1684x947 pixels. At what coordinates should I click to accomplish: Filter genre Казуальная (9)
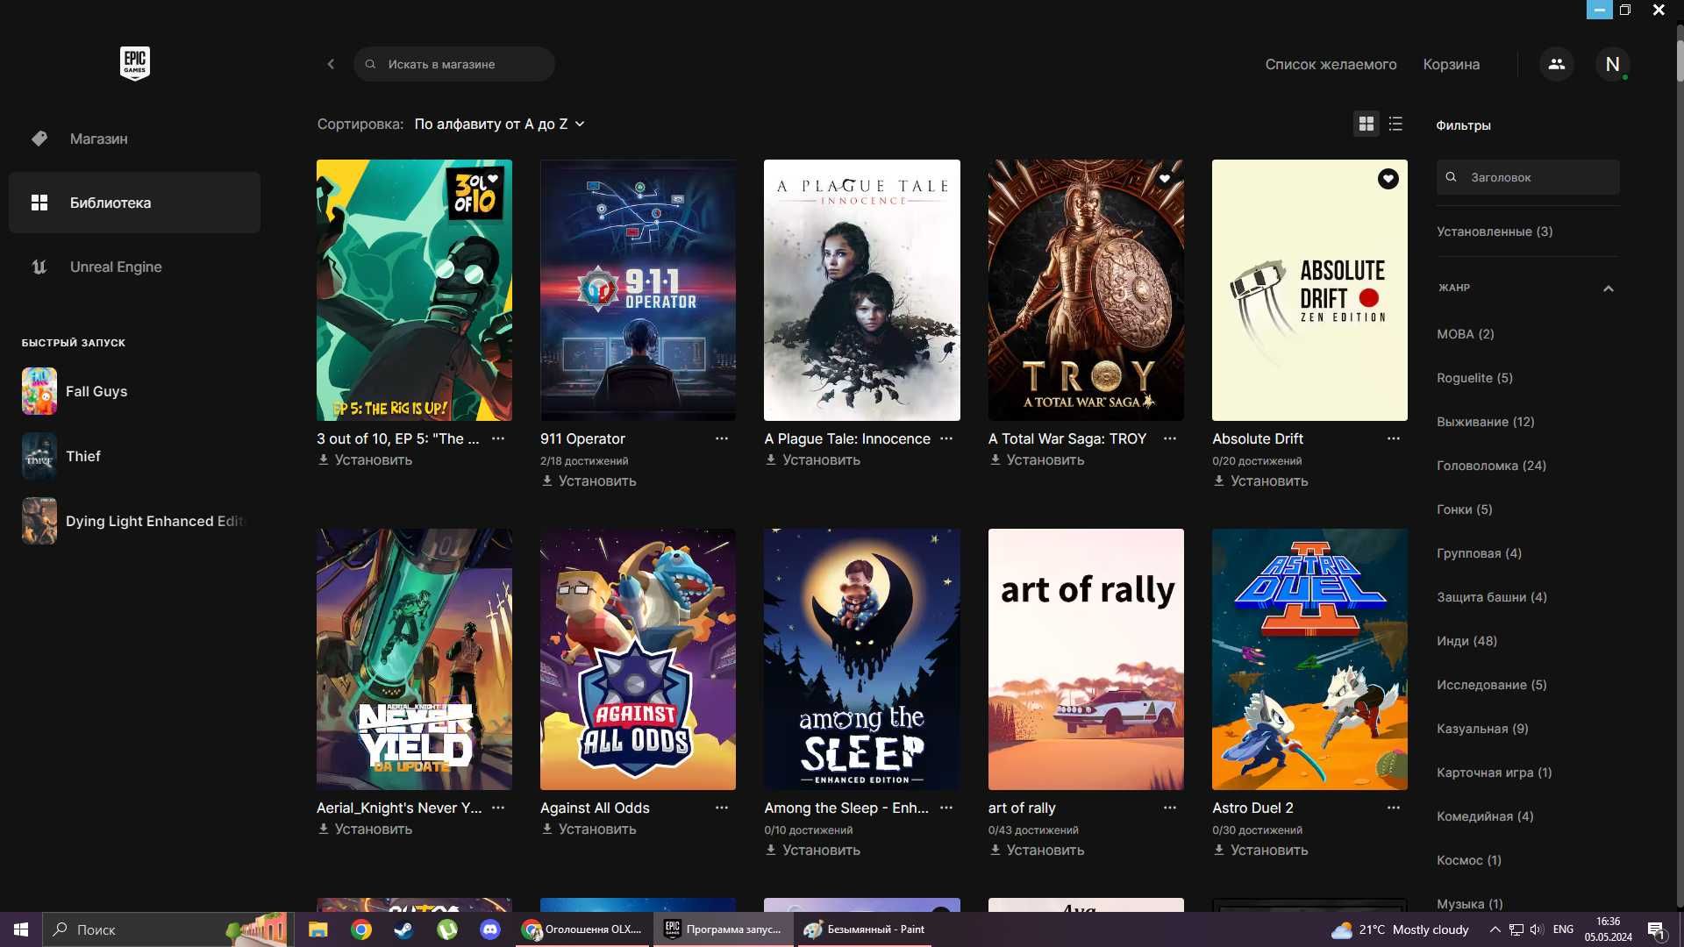pos(1482,729)
